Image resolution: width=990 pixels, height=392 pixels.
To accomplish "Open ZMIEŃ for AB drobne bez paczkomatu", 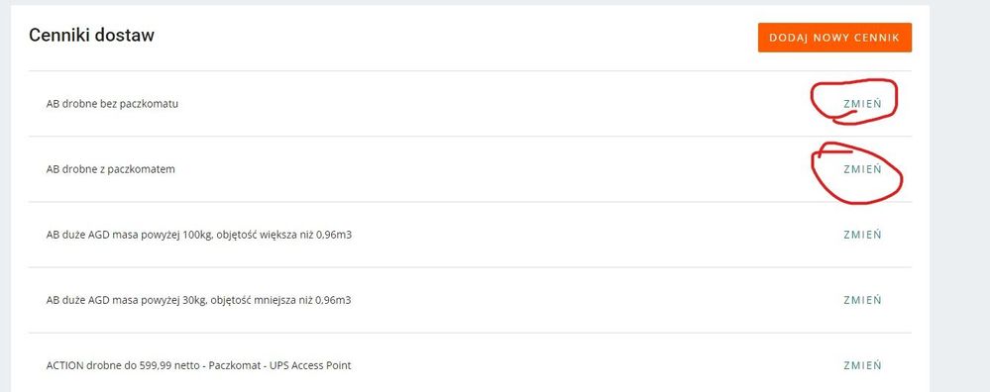I will (862, 104).
